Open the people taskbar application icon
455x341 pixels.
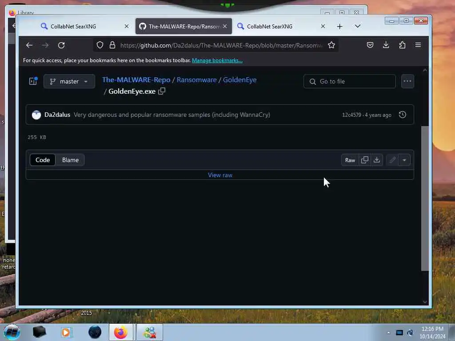pyautogui.click(x=150, y=332)
